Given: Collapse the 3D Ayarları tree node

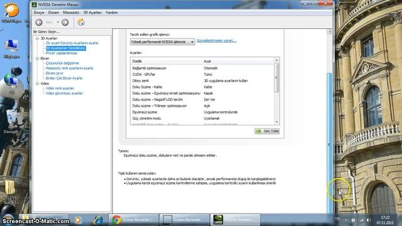Looking at the screenshot, I should click(38, 38).
